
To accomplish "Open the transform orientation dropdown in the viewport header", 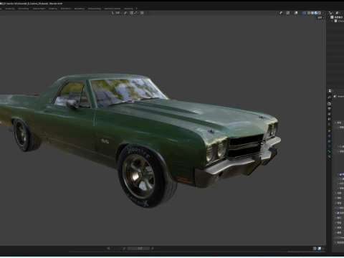I will click(x=117, y=13).
